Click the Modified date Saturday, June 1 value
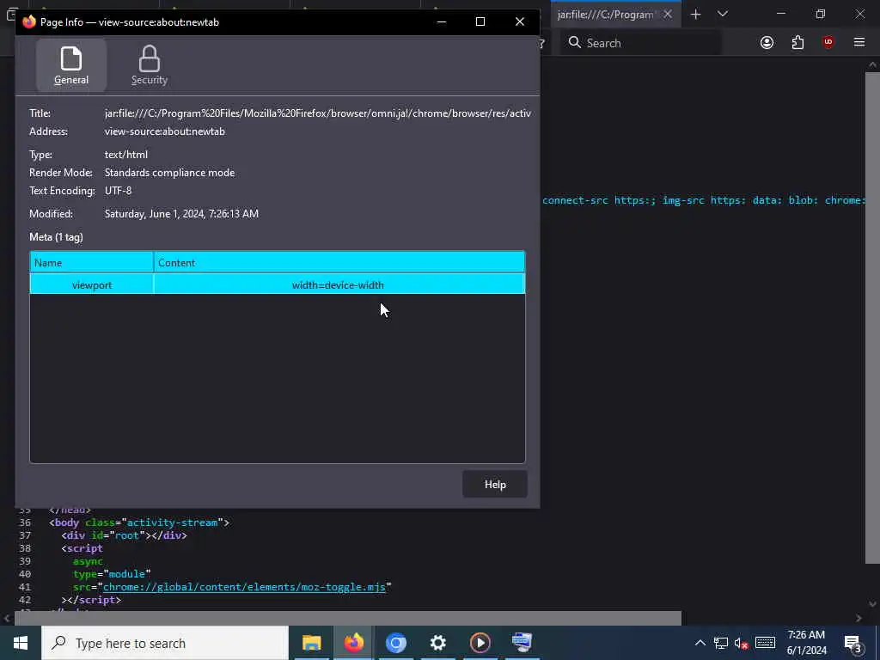The image size is (880, 660). coord(182,214)
